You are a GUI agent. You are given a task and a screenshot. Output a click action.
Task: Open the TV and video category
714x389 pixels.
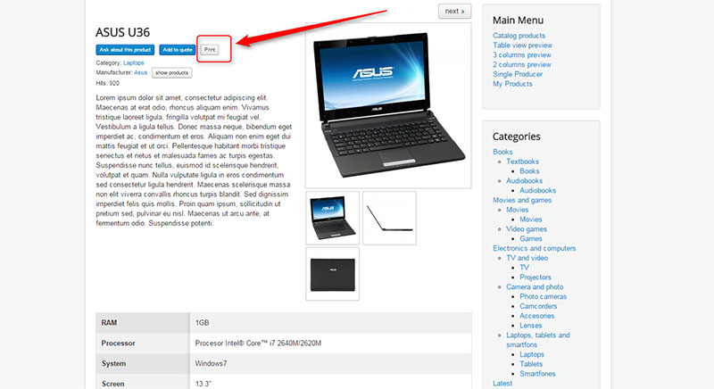(527, 258)
